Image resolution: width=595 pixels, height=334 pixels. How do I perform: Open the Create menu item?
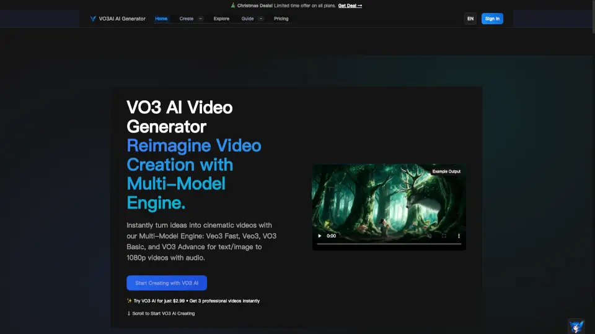pos(187,19)
